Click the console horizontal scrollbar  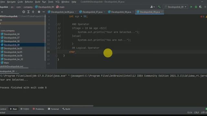[x=47, y=106]
